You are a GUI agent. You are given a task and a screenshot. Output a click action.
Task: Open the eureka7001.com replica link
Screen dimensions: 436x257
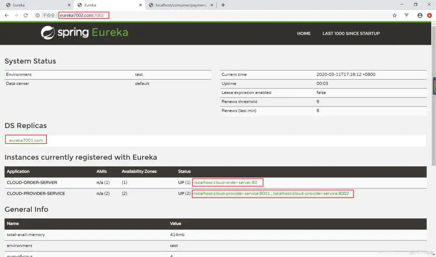pyautogui.click(x=25, y=140)
